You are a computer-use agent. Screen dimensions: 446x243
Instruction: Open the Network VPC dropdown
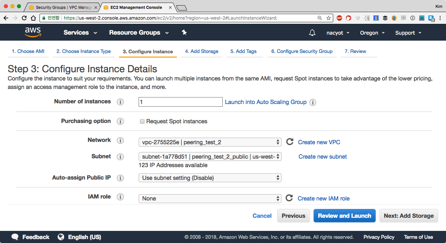point(210,142)
